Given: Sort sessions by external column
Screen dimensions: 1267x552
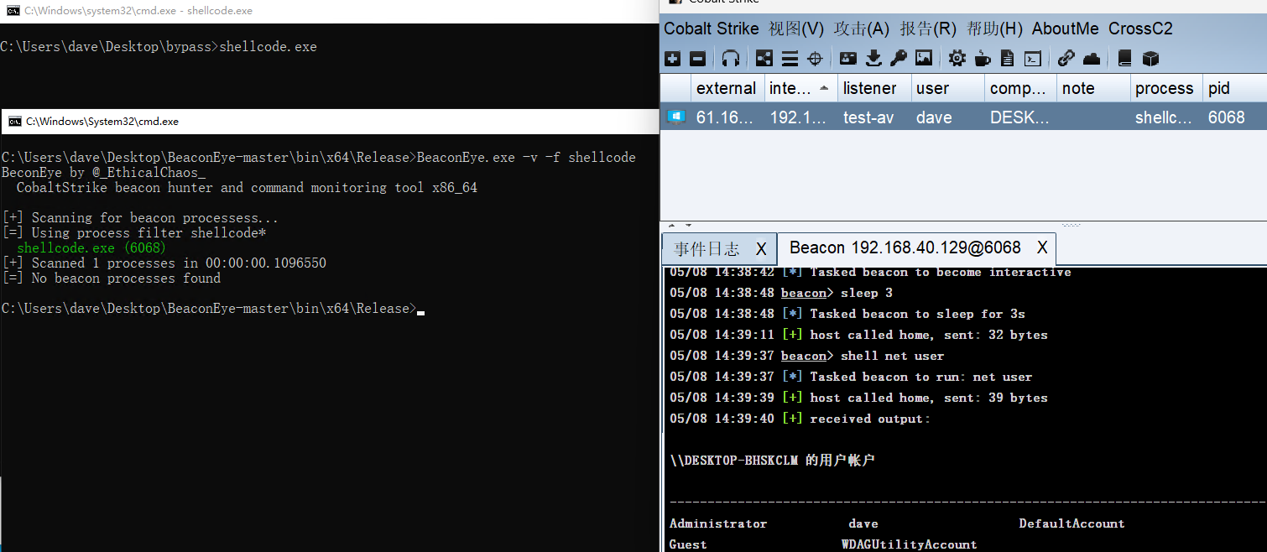Looking at the screenshot, I should coord(727,88).
